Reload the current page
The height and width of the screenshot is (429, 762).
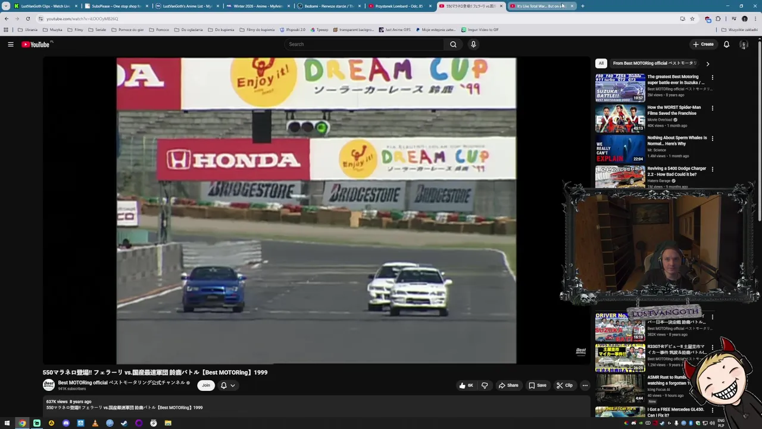(x=27, y=18)
